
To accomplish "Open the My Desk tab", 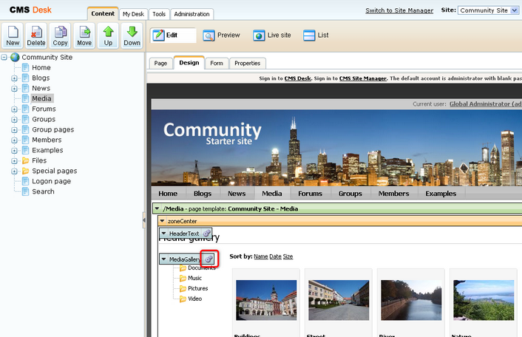I will [x=133, y=14].
